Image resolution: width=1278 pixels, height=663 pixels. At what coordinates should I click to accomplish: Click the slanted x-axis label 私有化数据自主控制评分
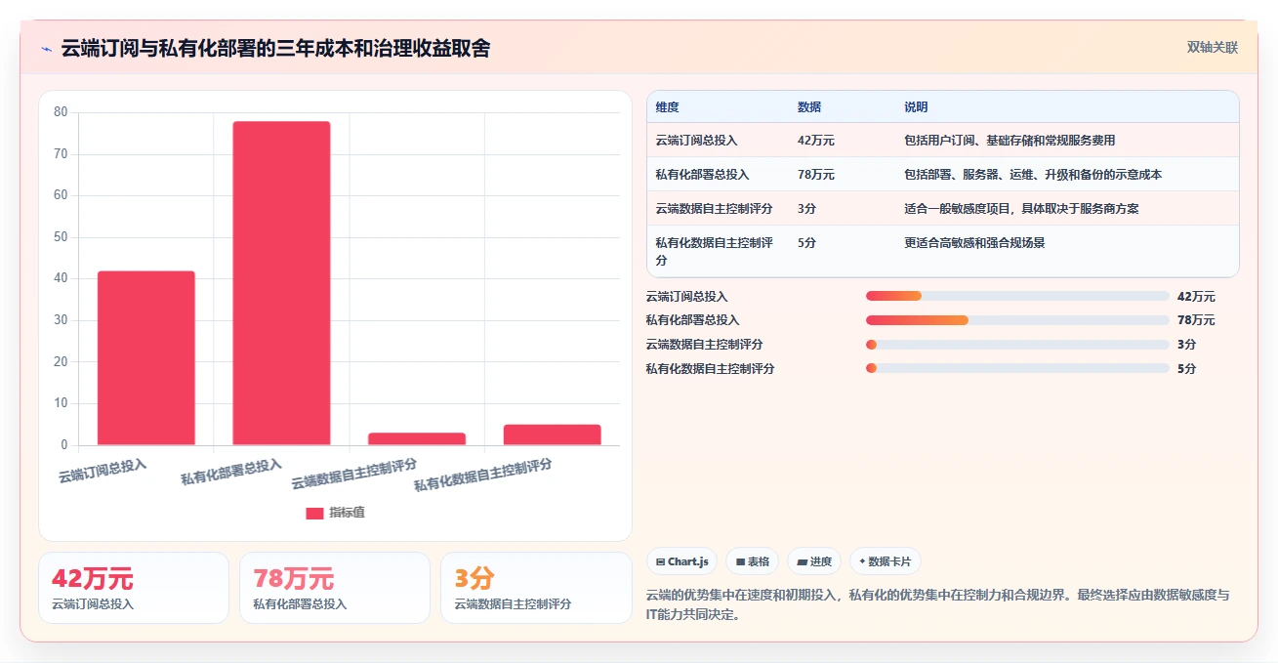pyautogui.click(x=482, y=476)
